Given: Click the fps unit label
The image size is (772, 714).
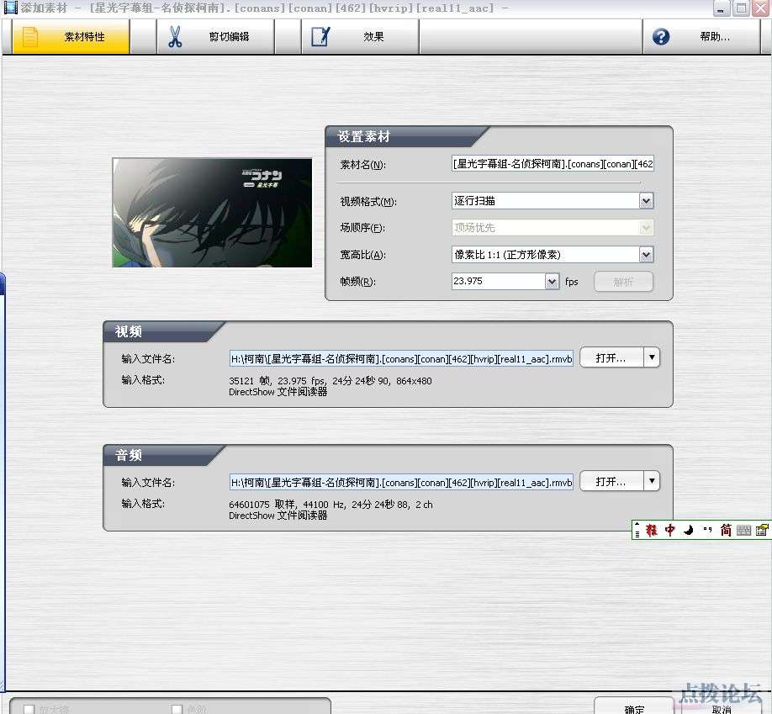Looking at the screenshot, I should pos(571,282).
